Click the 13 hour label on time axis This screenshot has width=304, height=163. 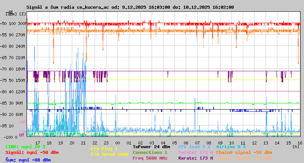(x=266, y=143)
